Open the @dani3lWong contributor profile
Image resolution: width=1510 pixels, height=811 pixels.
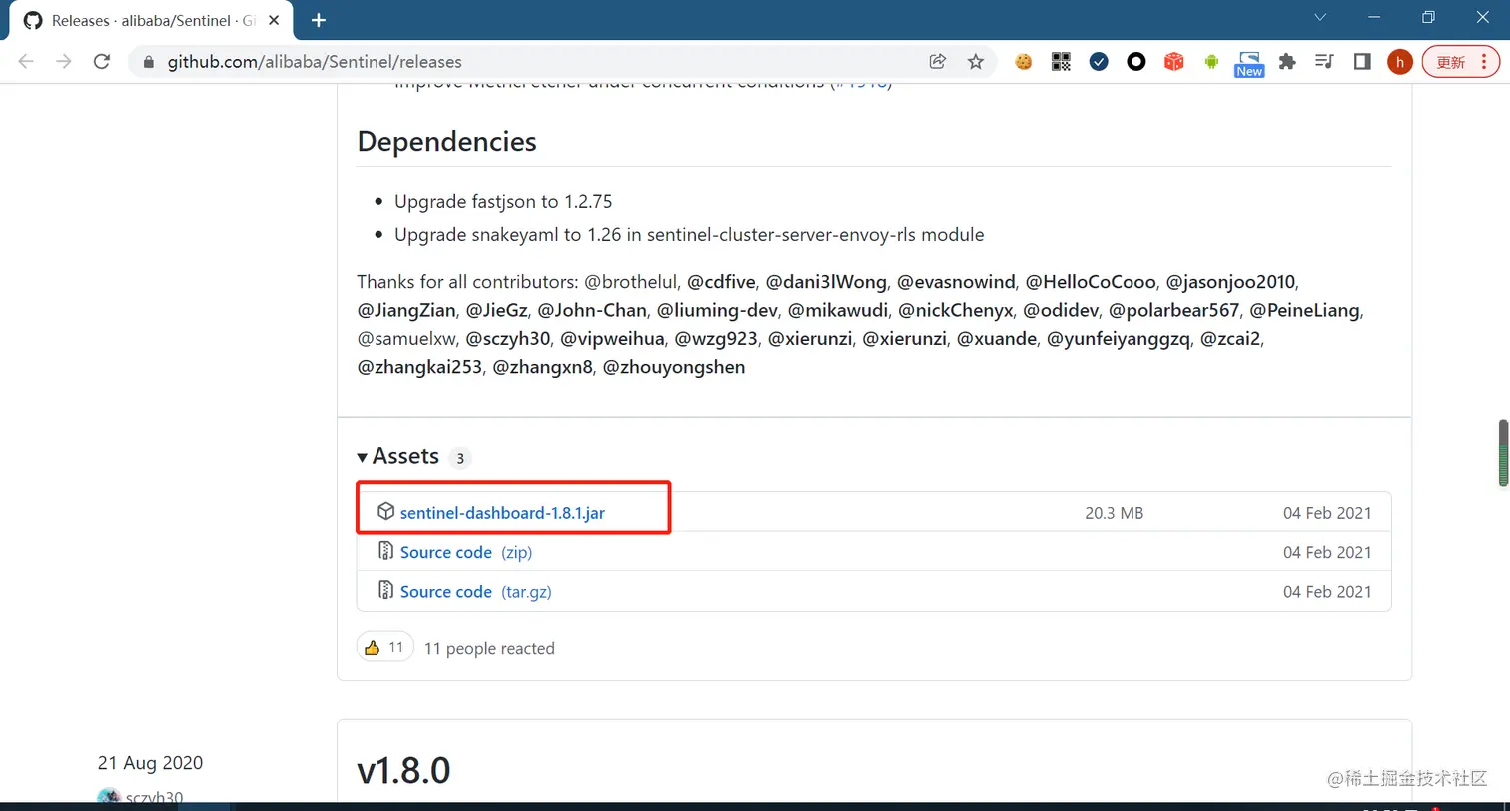tap(826, 282)
